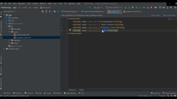
Task: Open the Build tool window
Action: coord(38,93)
